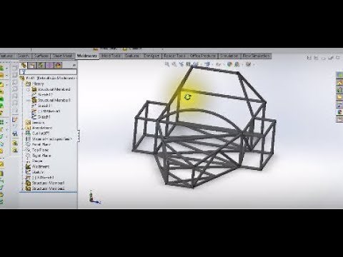The width and height of the screenshot is (343, 257).
Task: Select the root part node in tree
Action: pyautogui.click(x=49, y=78)
